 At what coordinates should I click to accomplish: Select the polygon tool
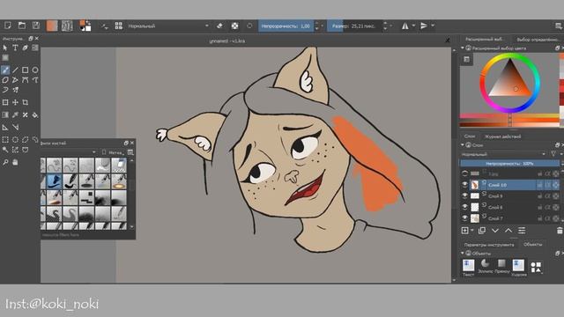click(x=5, y=80)
